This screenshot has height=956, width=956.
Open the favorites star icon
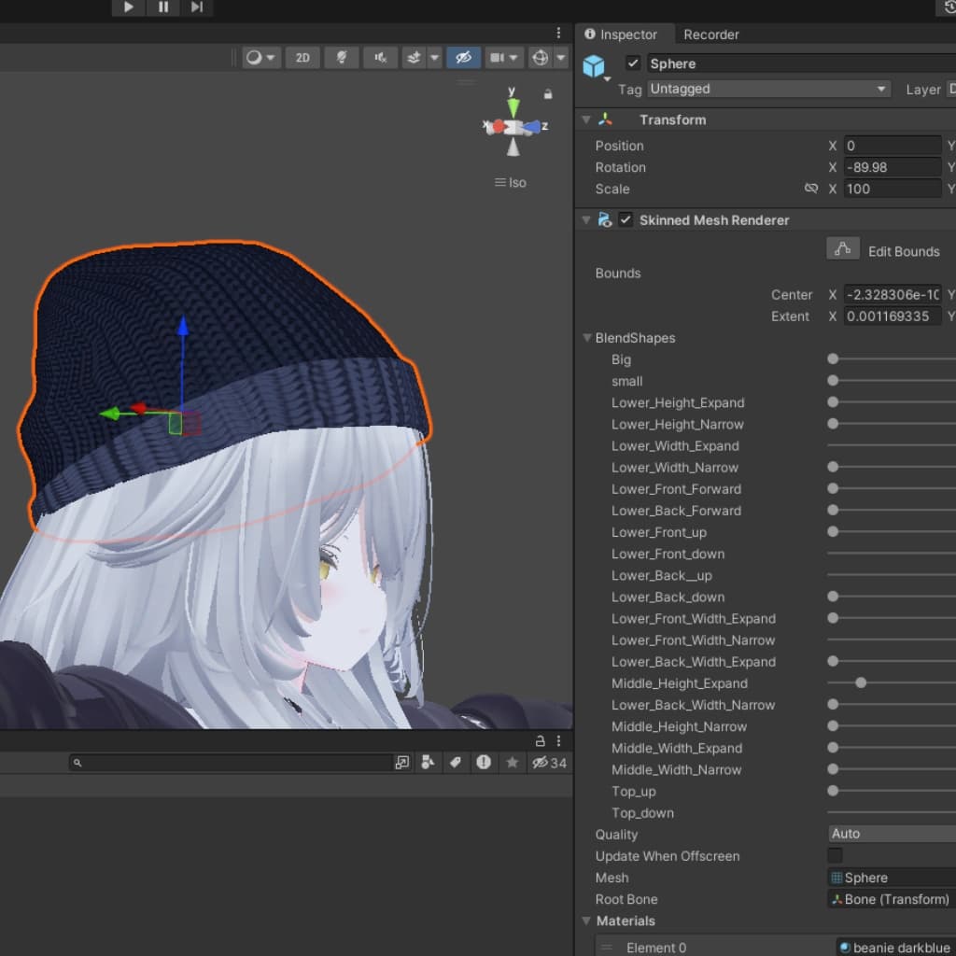513,762
